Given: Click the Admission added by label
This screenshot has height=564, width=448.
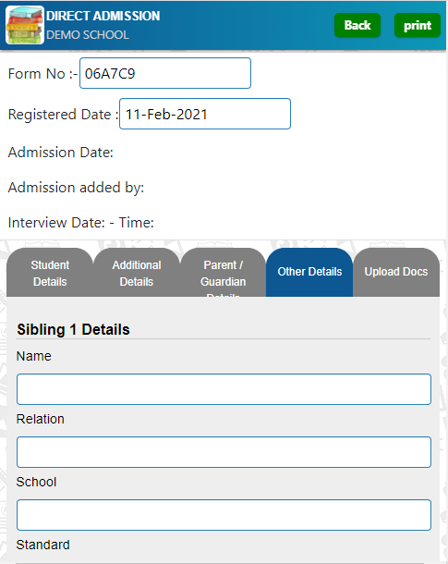Looking at the screenshot, I should [x=76, y=188].
